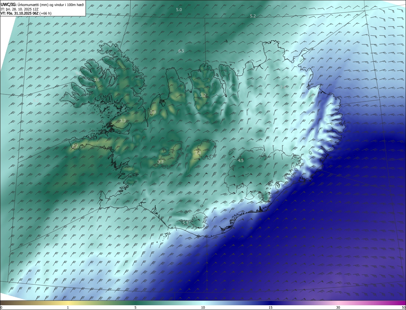Click the 2.4 value label on the map
The image size is (406, 310).
coord(199,153)
